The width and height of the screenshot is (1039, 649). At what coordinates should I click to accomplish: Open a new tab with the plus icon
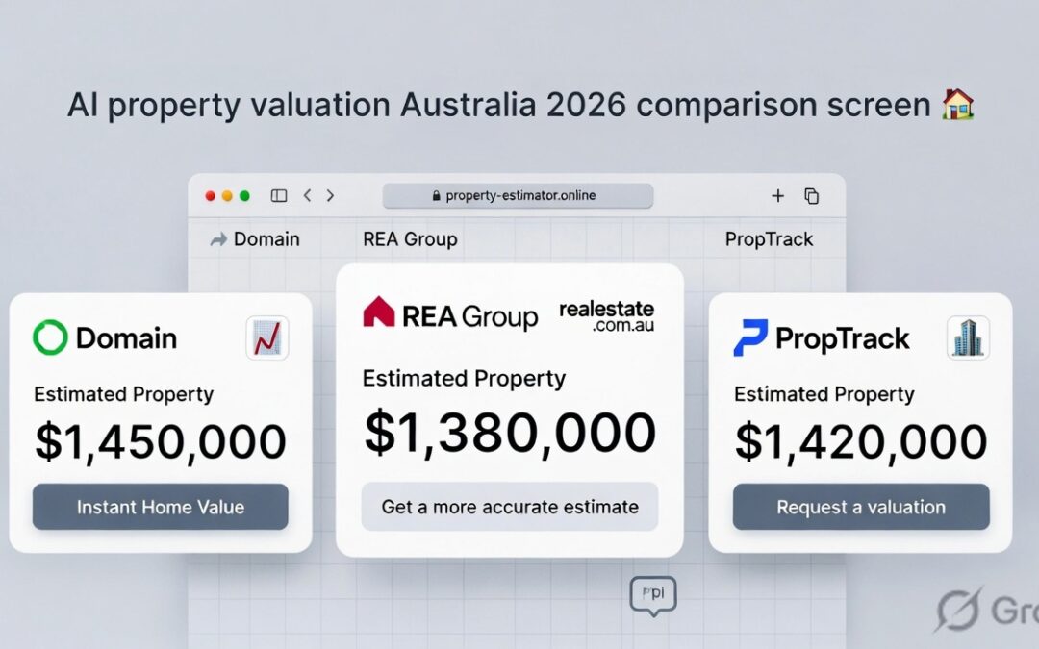pos(777,195)
